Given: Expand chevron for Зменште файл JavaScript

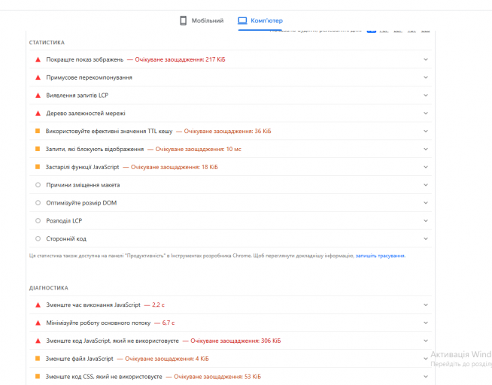Looking at the screenshot, I should pyautogui.click(x=426, y=359).
